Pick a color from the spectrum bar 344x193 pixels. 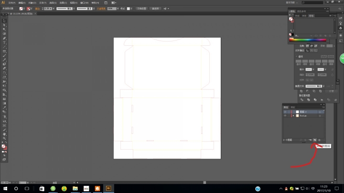[311, 40]
